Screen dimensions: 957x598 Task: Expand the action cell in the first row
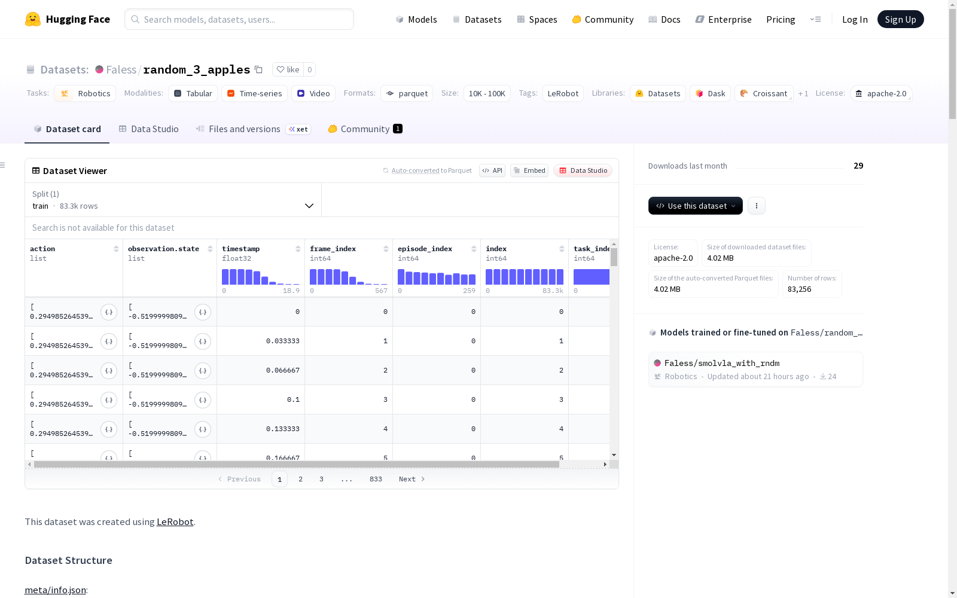(x=109, y=312)
